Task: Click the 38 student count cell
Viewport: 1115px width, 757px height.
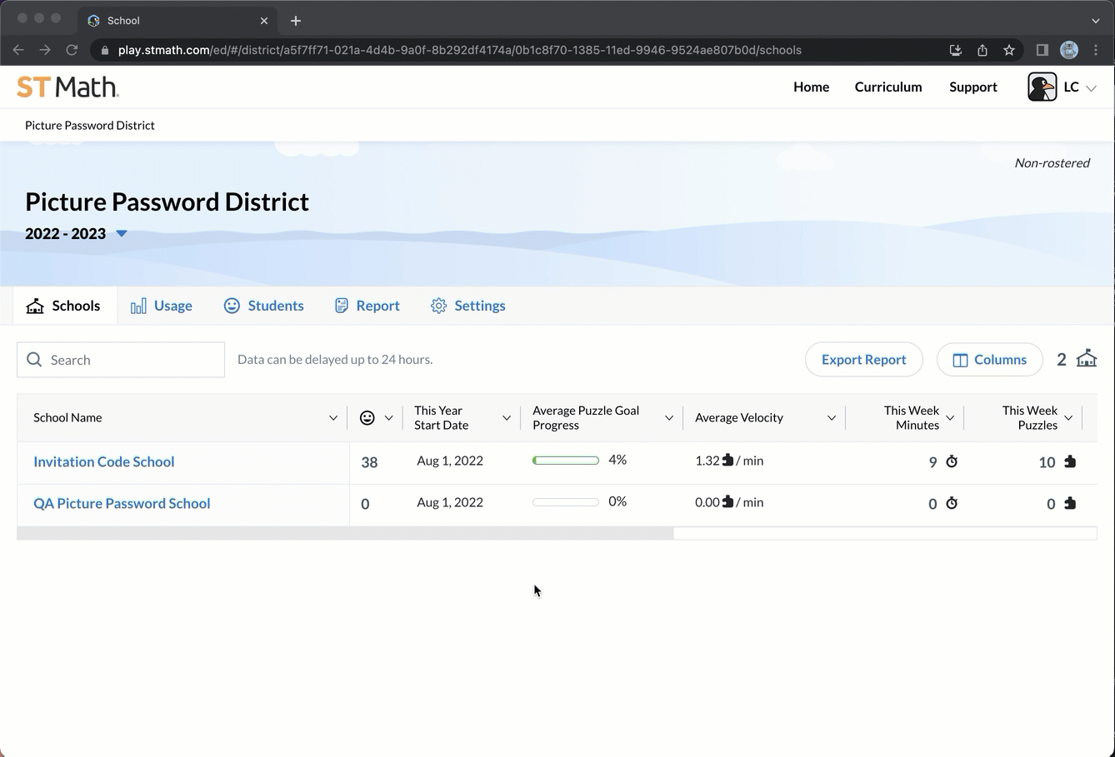Action: tap(370, 462)
